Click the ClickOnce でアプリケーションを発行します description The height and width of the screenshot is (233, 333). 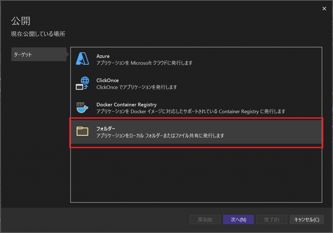coord(137,87)
